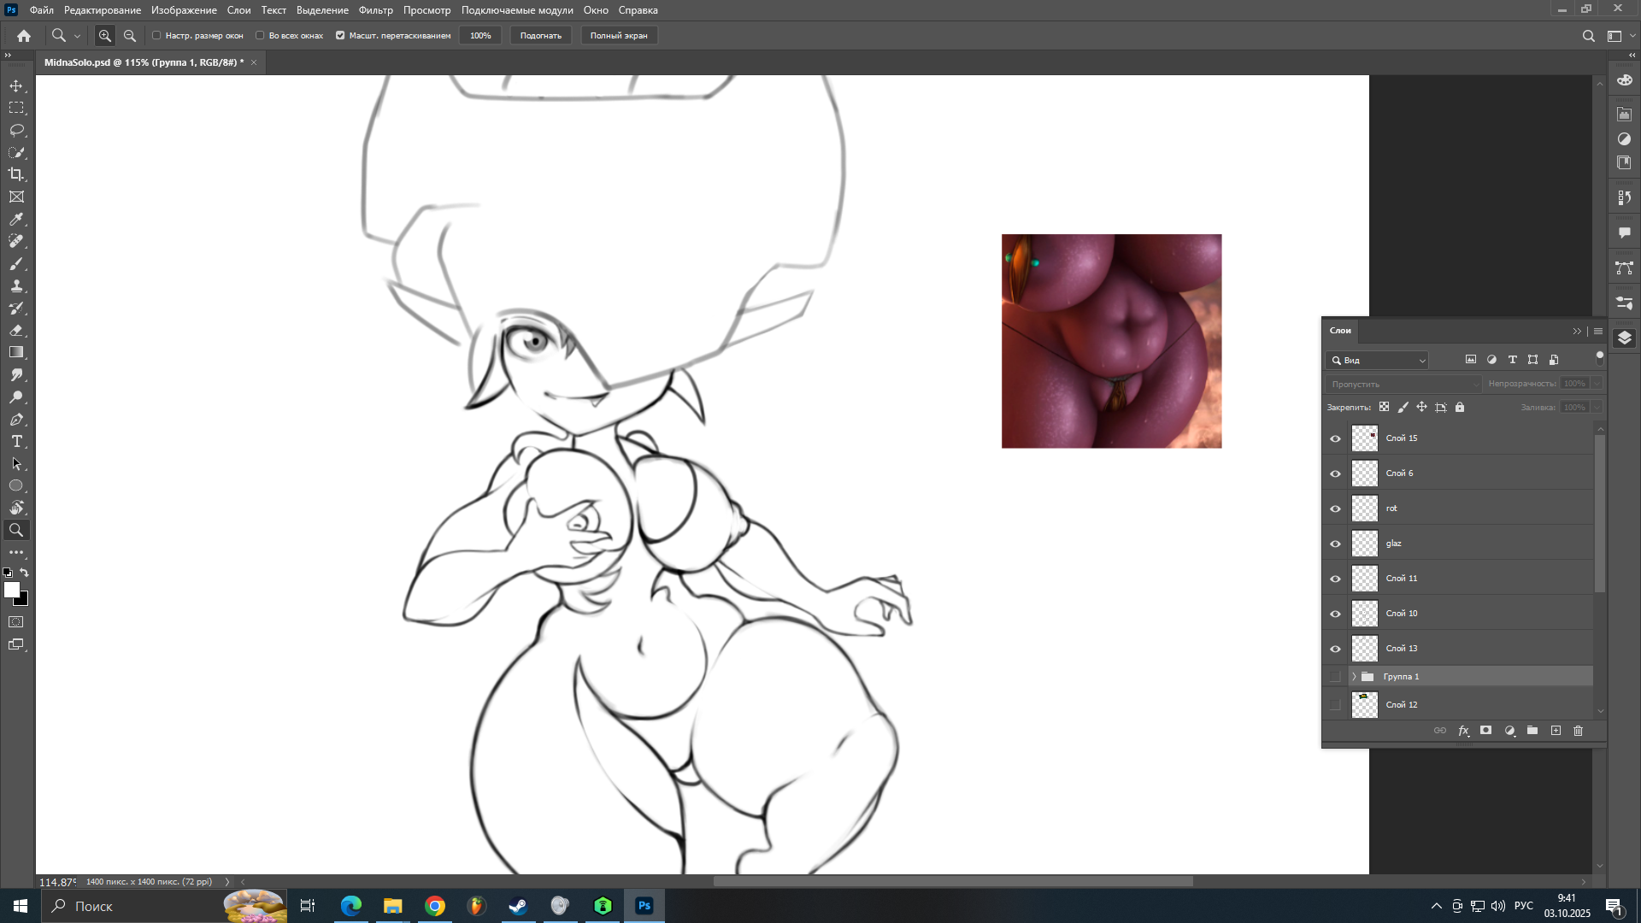Click the zoom out magnifier in the options bar
The image size is (1641, 923).
(x=130, y=36)
